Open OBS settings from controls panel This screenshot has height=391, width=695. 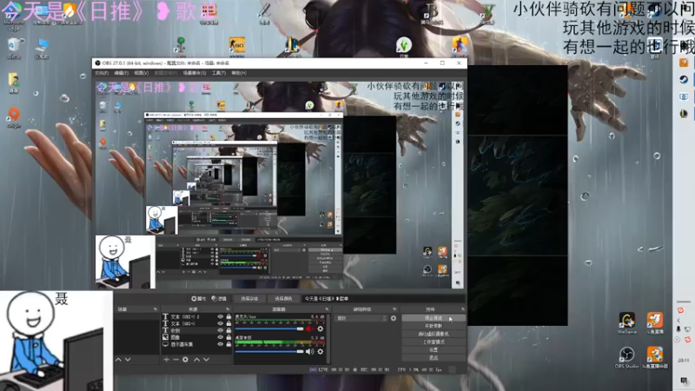(434, 350)
